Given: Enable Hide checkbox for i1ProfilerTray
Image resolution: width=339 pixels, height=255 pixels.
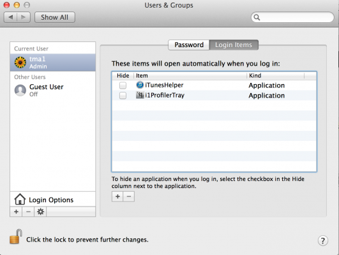Looking at the screenshot, I should (x=123, y=96).
